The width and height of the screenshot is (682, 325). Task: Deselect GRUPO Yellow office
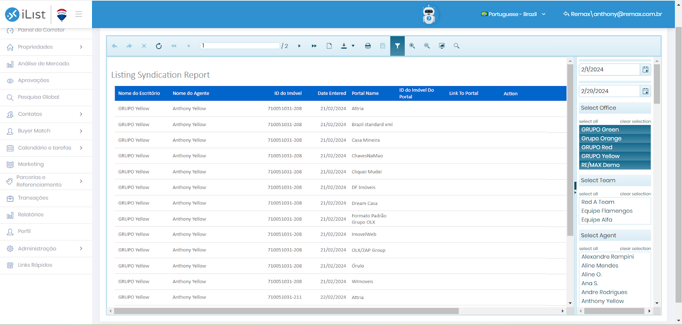coord(615,156)
